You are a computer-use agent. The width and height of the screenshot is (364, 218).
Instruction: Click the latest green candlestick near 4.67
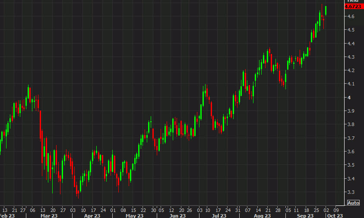(x=326, y=11)
